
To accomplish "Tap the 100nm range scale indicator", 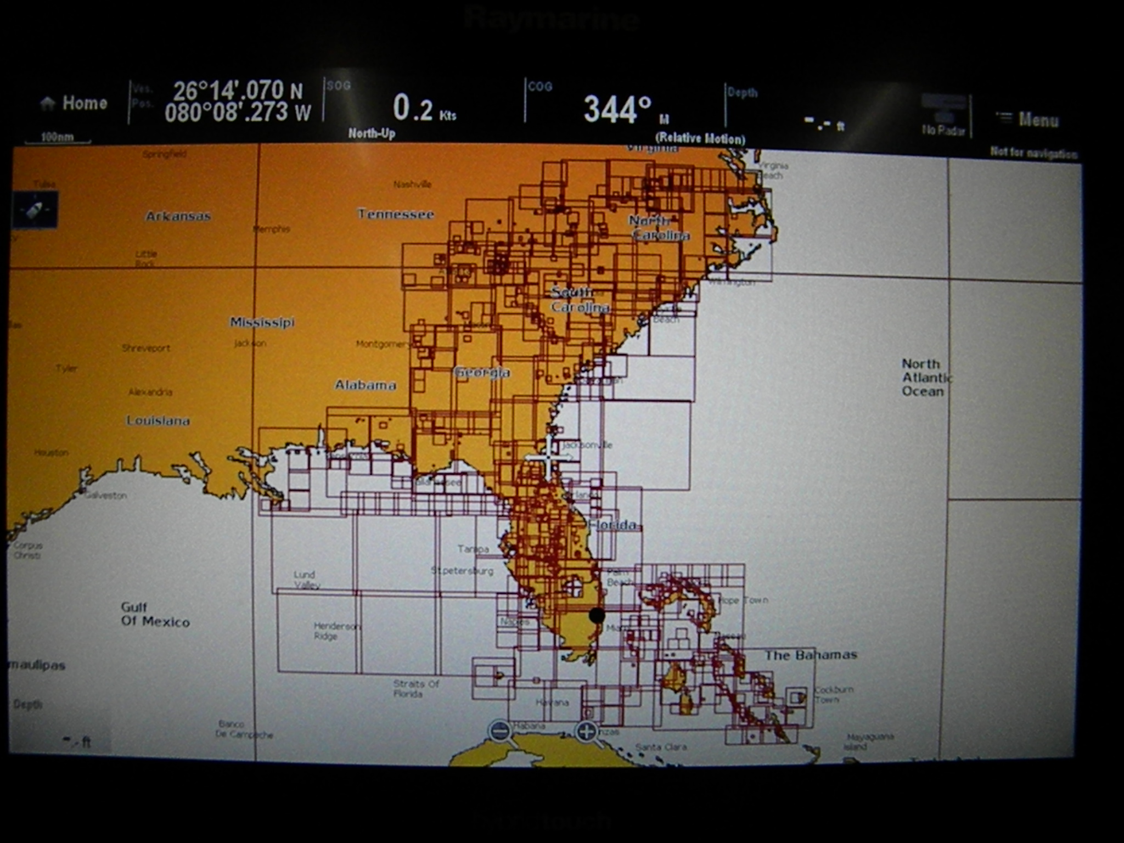I will point(58,138).
